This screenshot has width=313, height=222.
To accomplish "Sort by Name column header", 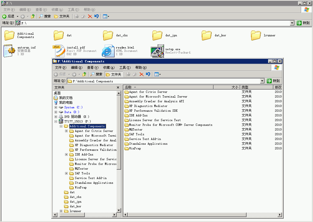I will click(x=168, y=87).
